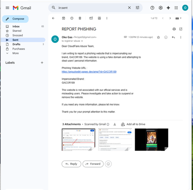193x190 pixels.
Task: Clear the search with the X icon
Action: point(129,8)
